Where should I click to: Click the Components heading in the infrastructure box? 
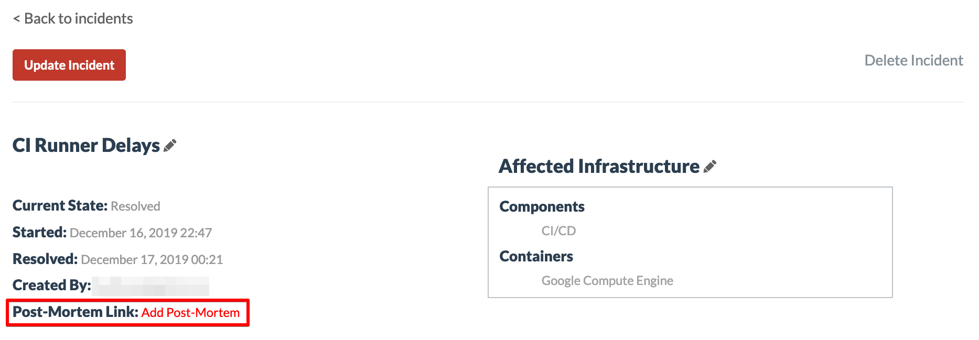pyautogui.click(x=542, y=207)
